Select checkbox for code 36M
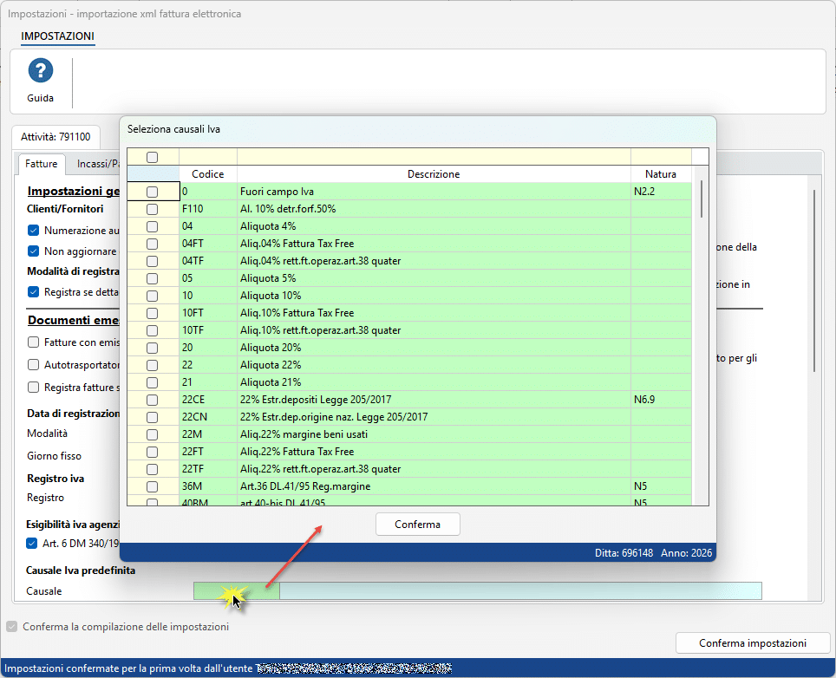 tap(153, 486)
